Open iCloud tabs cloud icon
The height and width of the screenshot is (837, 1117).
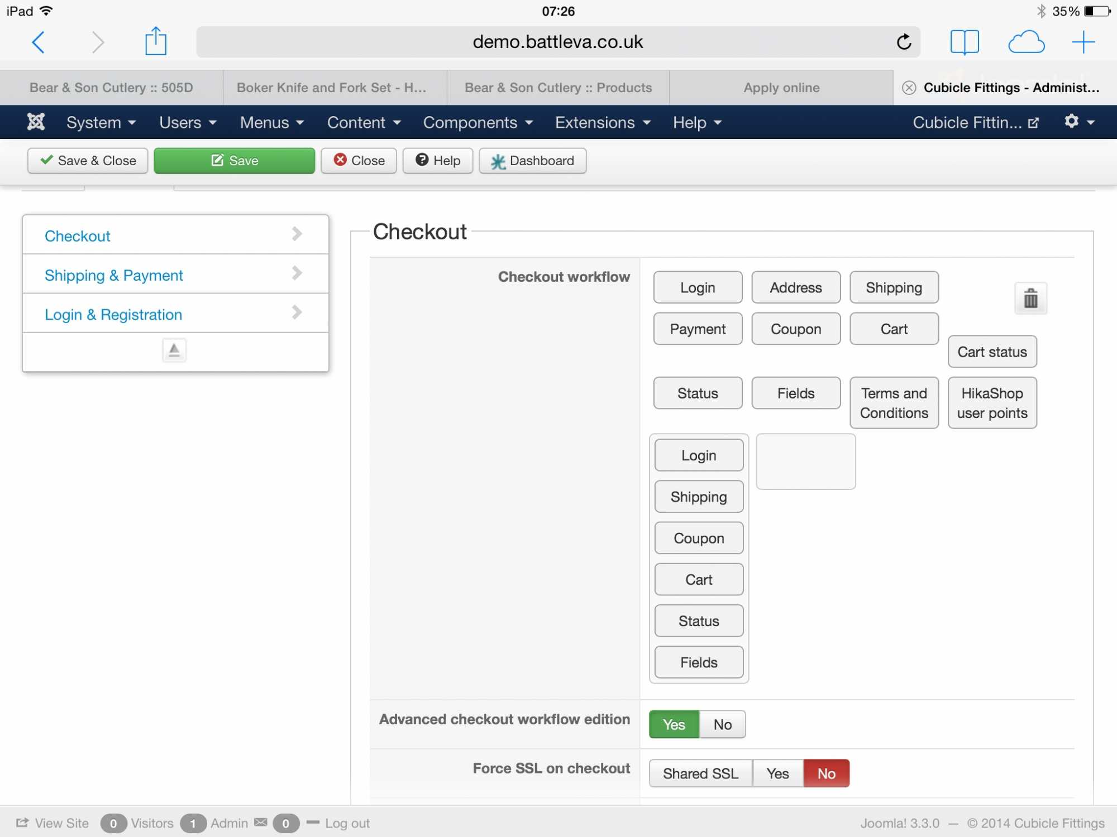point(1026,42)
